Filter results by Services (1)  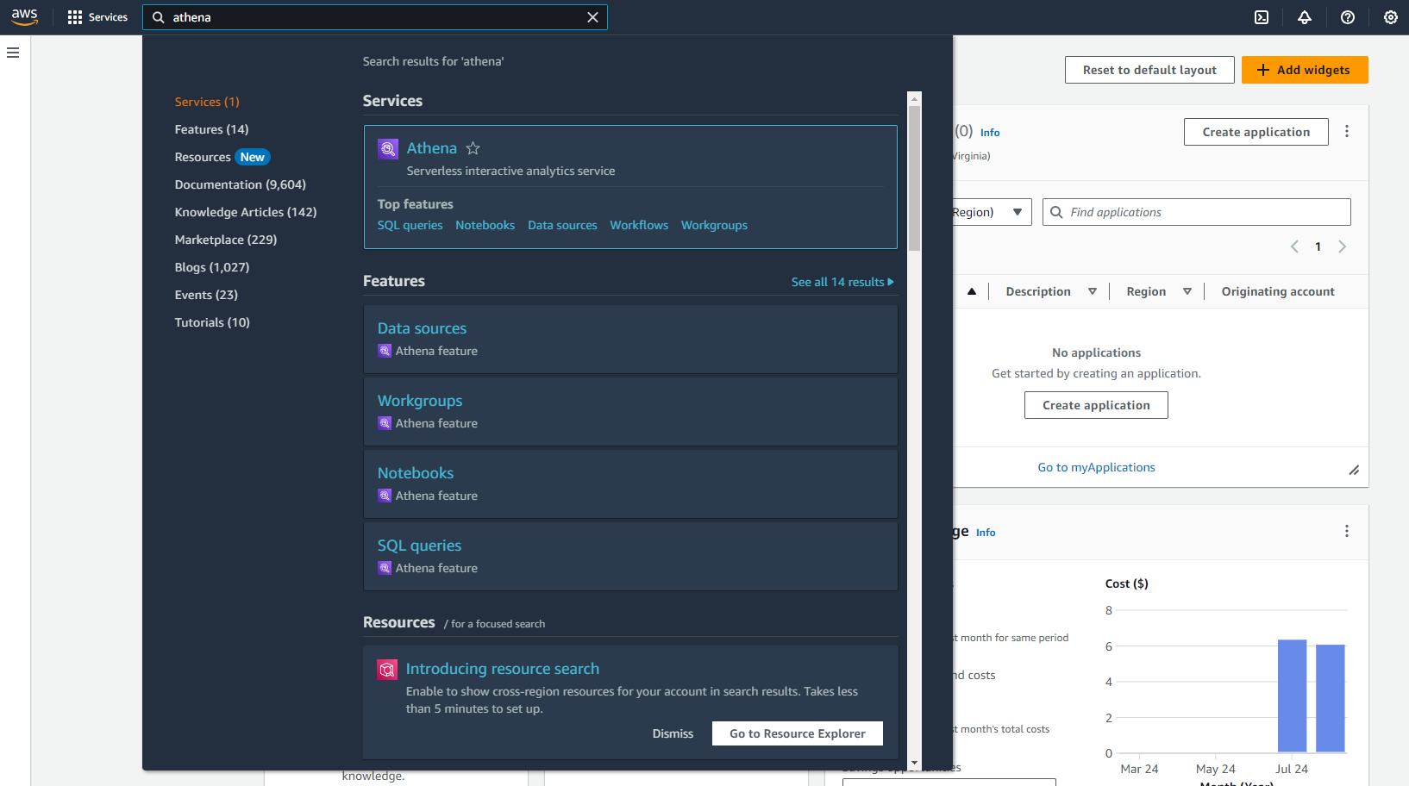207,102
